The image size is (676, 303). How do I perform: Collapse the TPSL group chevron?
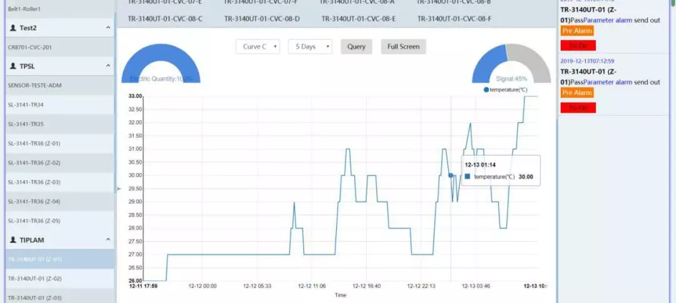coord(108,66)
